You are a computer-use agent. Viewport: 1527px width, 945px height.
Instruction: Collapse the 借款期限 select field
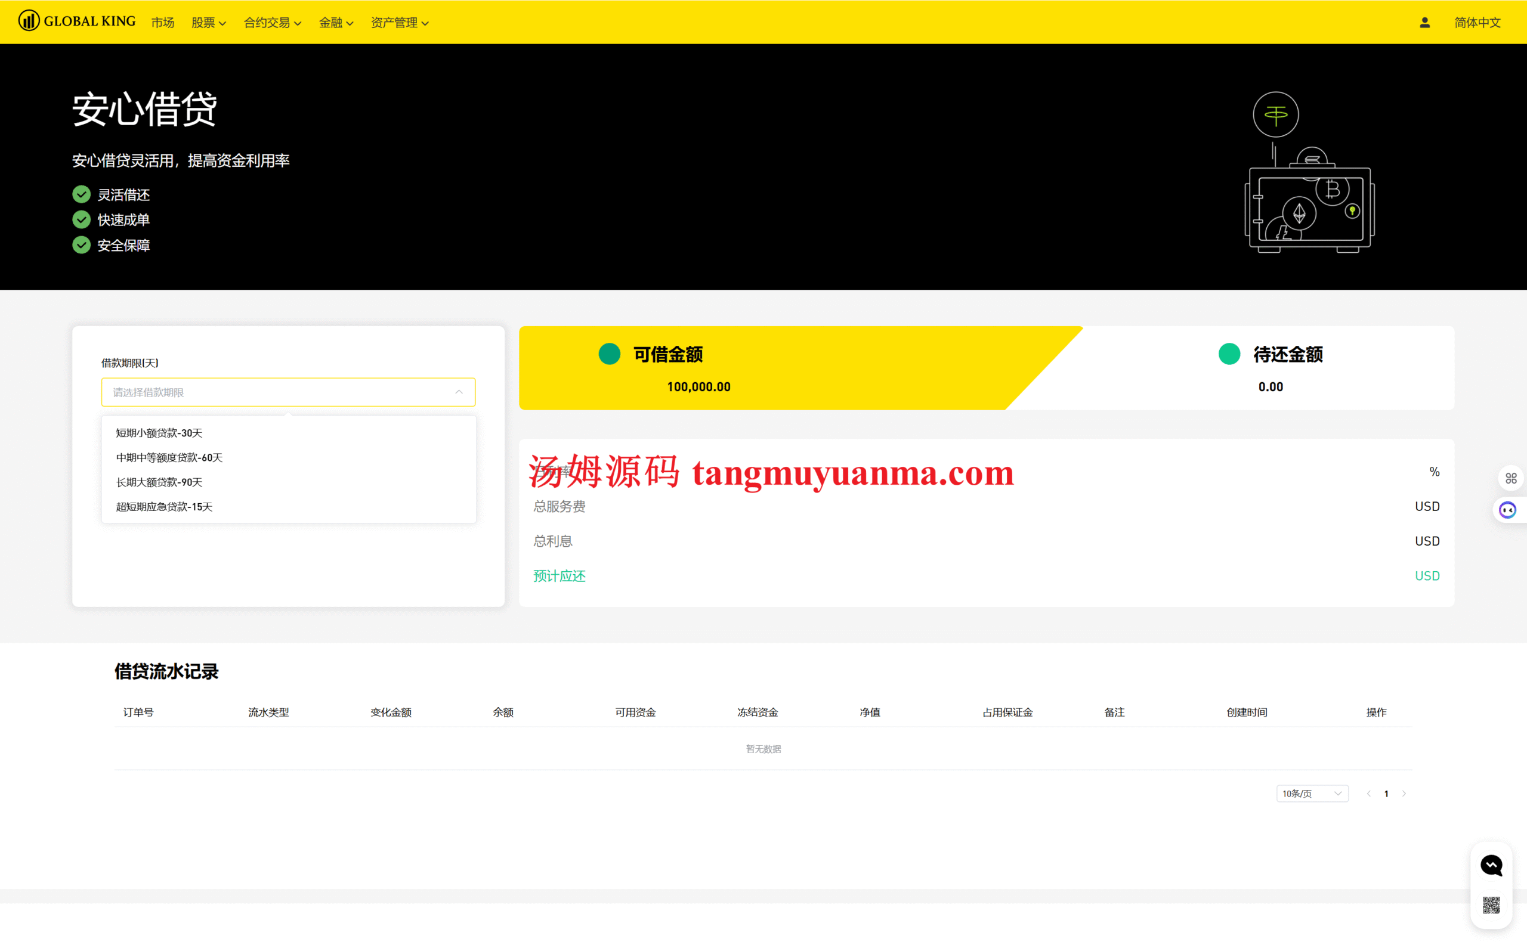pos(288,392)
